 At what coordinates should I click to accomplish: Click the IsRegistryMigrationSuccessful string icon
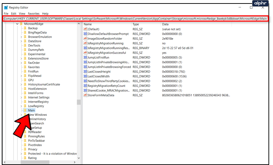click(85, 52)
